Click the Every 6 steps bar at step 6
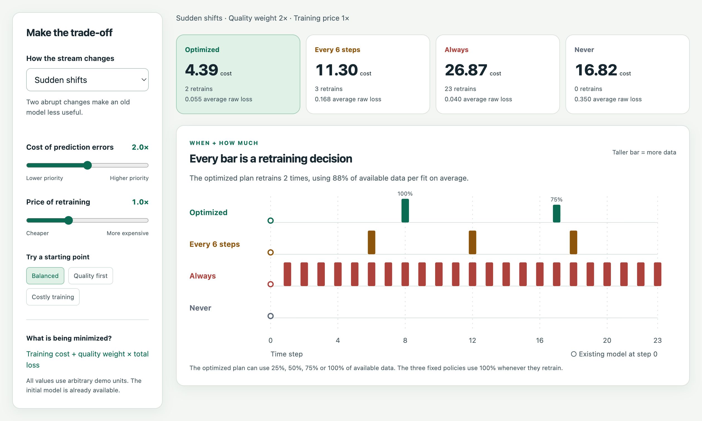The width and height of the screenshot is (702, 421). [x=371, y=242]
